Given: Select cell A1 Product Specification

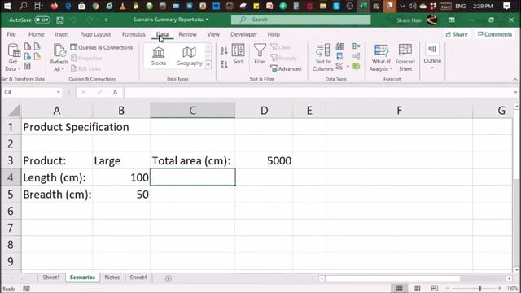Looking at the screenshot, I should [57, 127].
